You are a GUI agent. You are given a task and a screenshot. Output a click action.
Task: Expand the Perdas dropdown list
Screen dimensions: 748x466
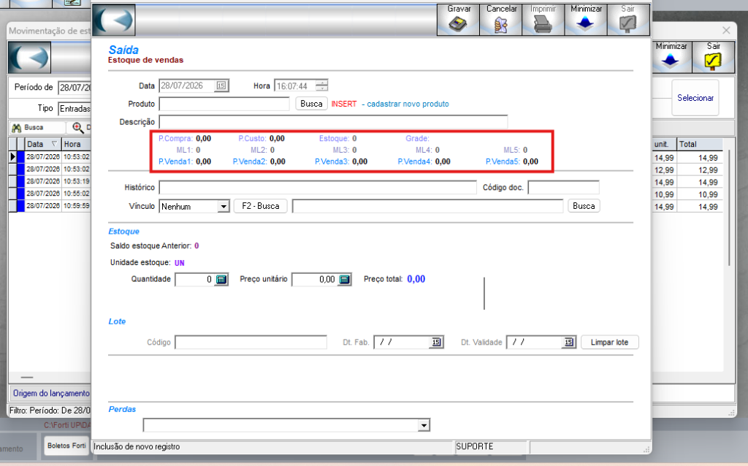click(x=424, y=425)
